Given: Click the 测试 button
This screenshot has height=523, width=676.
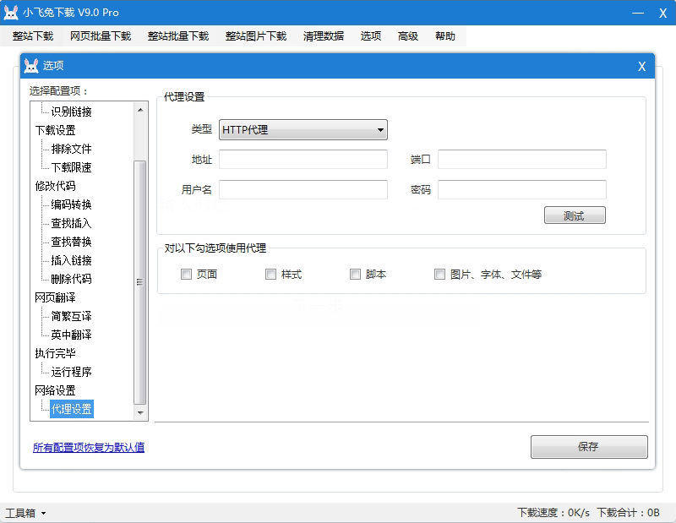Looking at the screenshot, I should 575,215.
